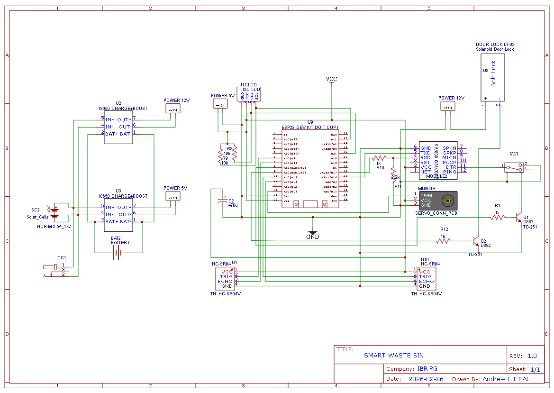Click the SMART WASTE BIN title text
This screenshot has width=554, height=393.
(x=394, y=356)
